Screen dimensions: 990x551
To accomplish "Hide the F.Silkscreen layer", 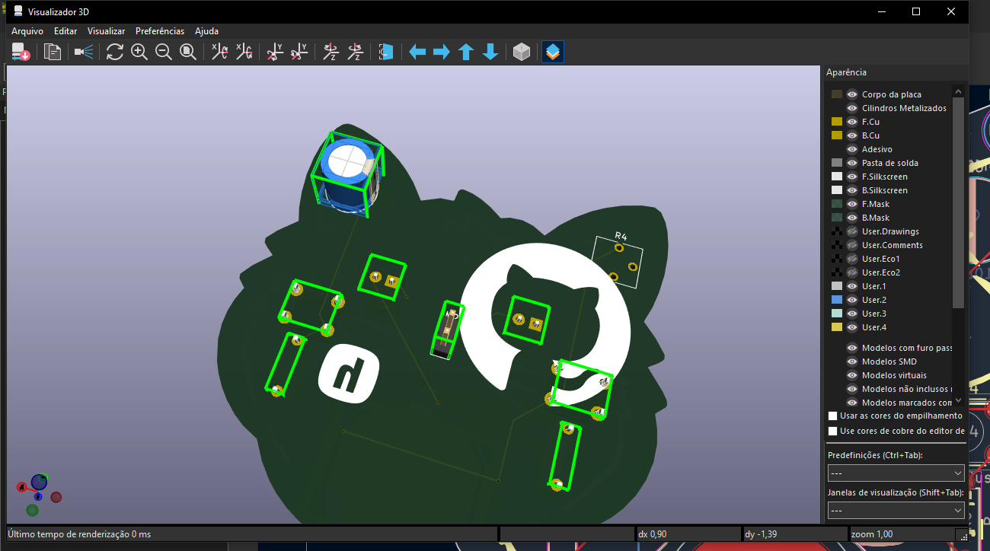I will (852, 177).
